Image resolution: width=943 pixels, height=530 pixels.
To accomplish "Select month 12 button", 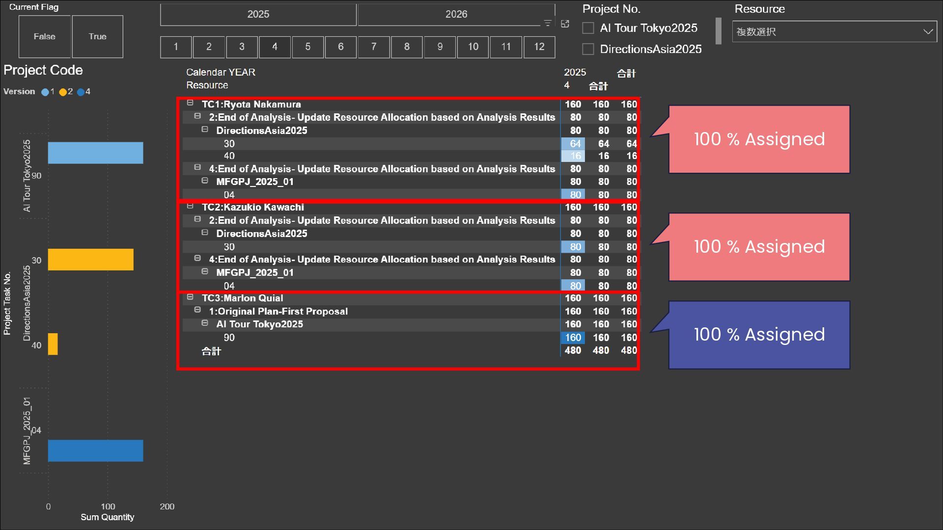I will tap(539, 47).
